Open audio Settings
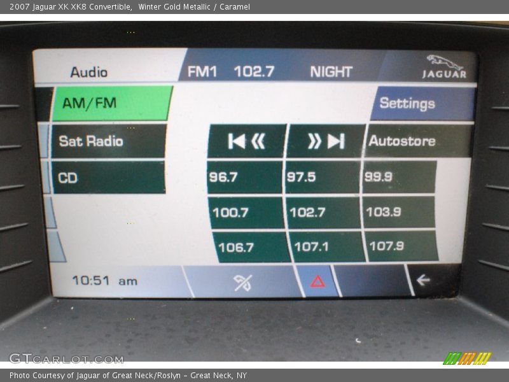Screen dimensions: 509x382 point(423,104)
